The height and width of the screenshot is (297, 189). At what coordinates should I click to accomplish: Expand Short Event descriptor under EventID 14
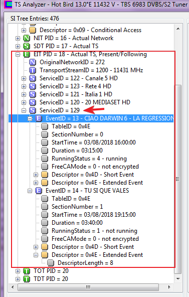click(36, 247)
